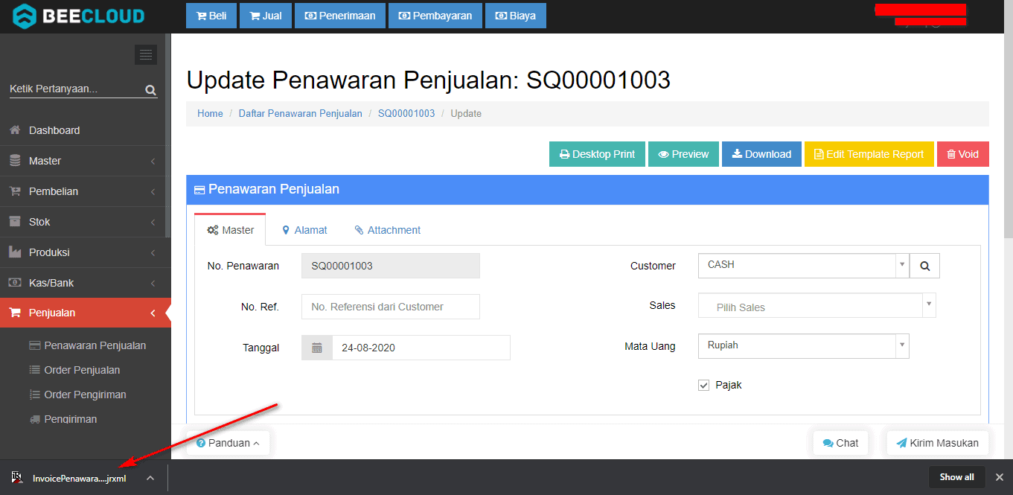Click the search magnifier in sidebar
The height and width of the screenshot is (495, 1013).
150,90
